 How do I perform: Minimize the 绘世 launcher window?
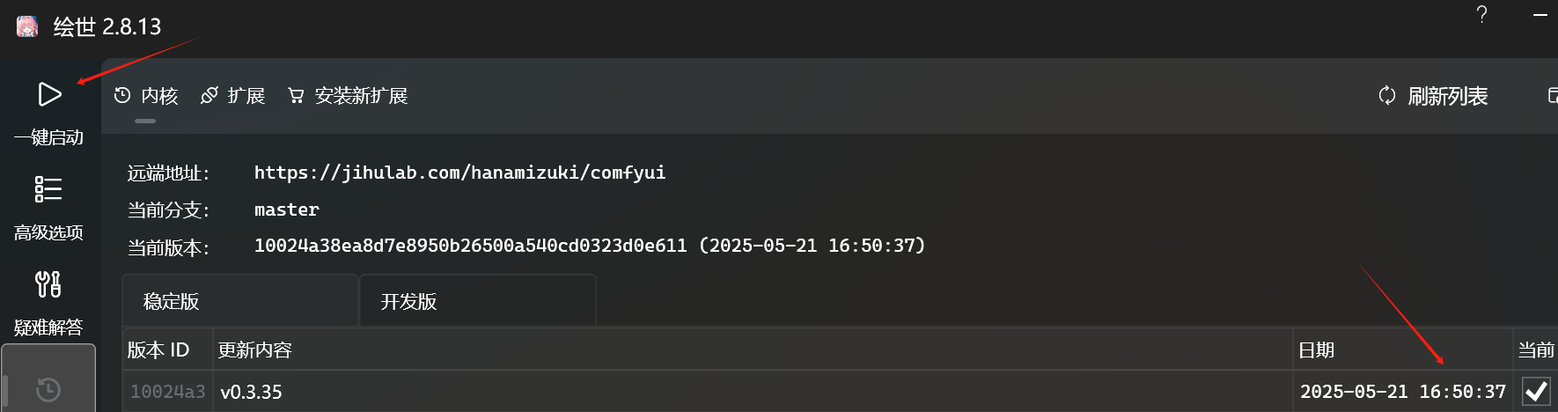click(x=1540, y=15)
